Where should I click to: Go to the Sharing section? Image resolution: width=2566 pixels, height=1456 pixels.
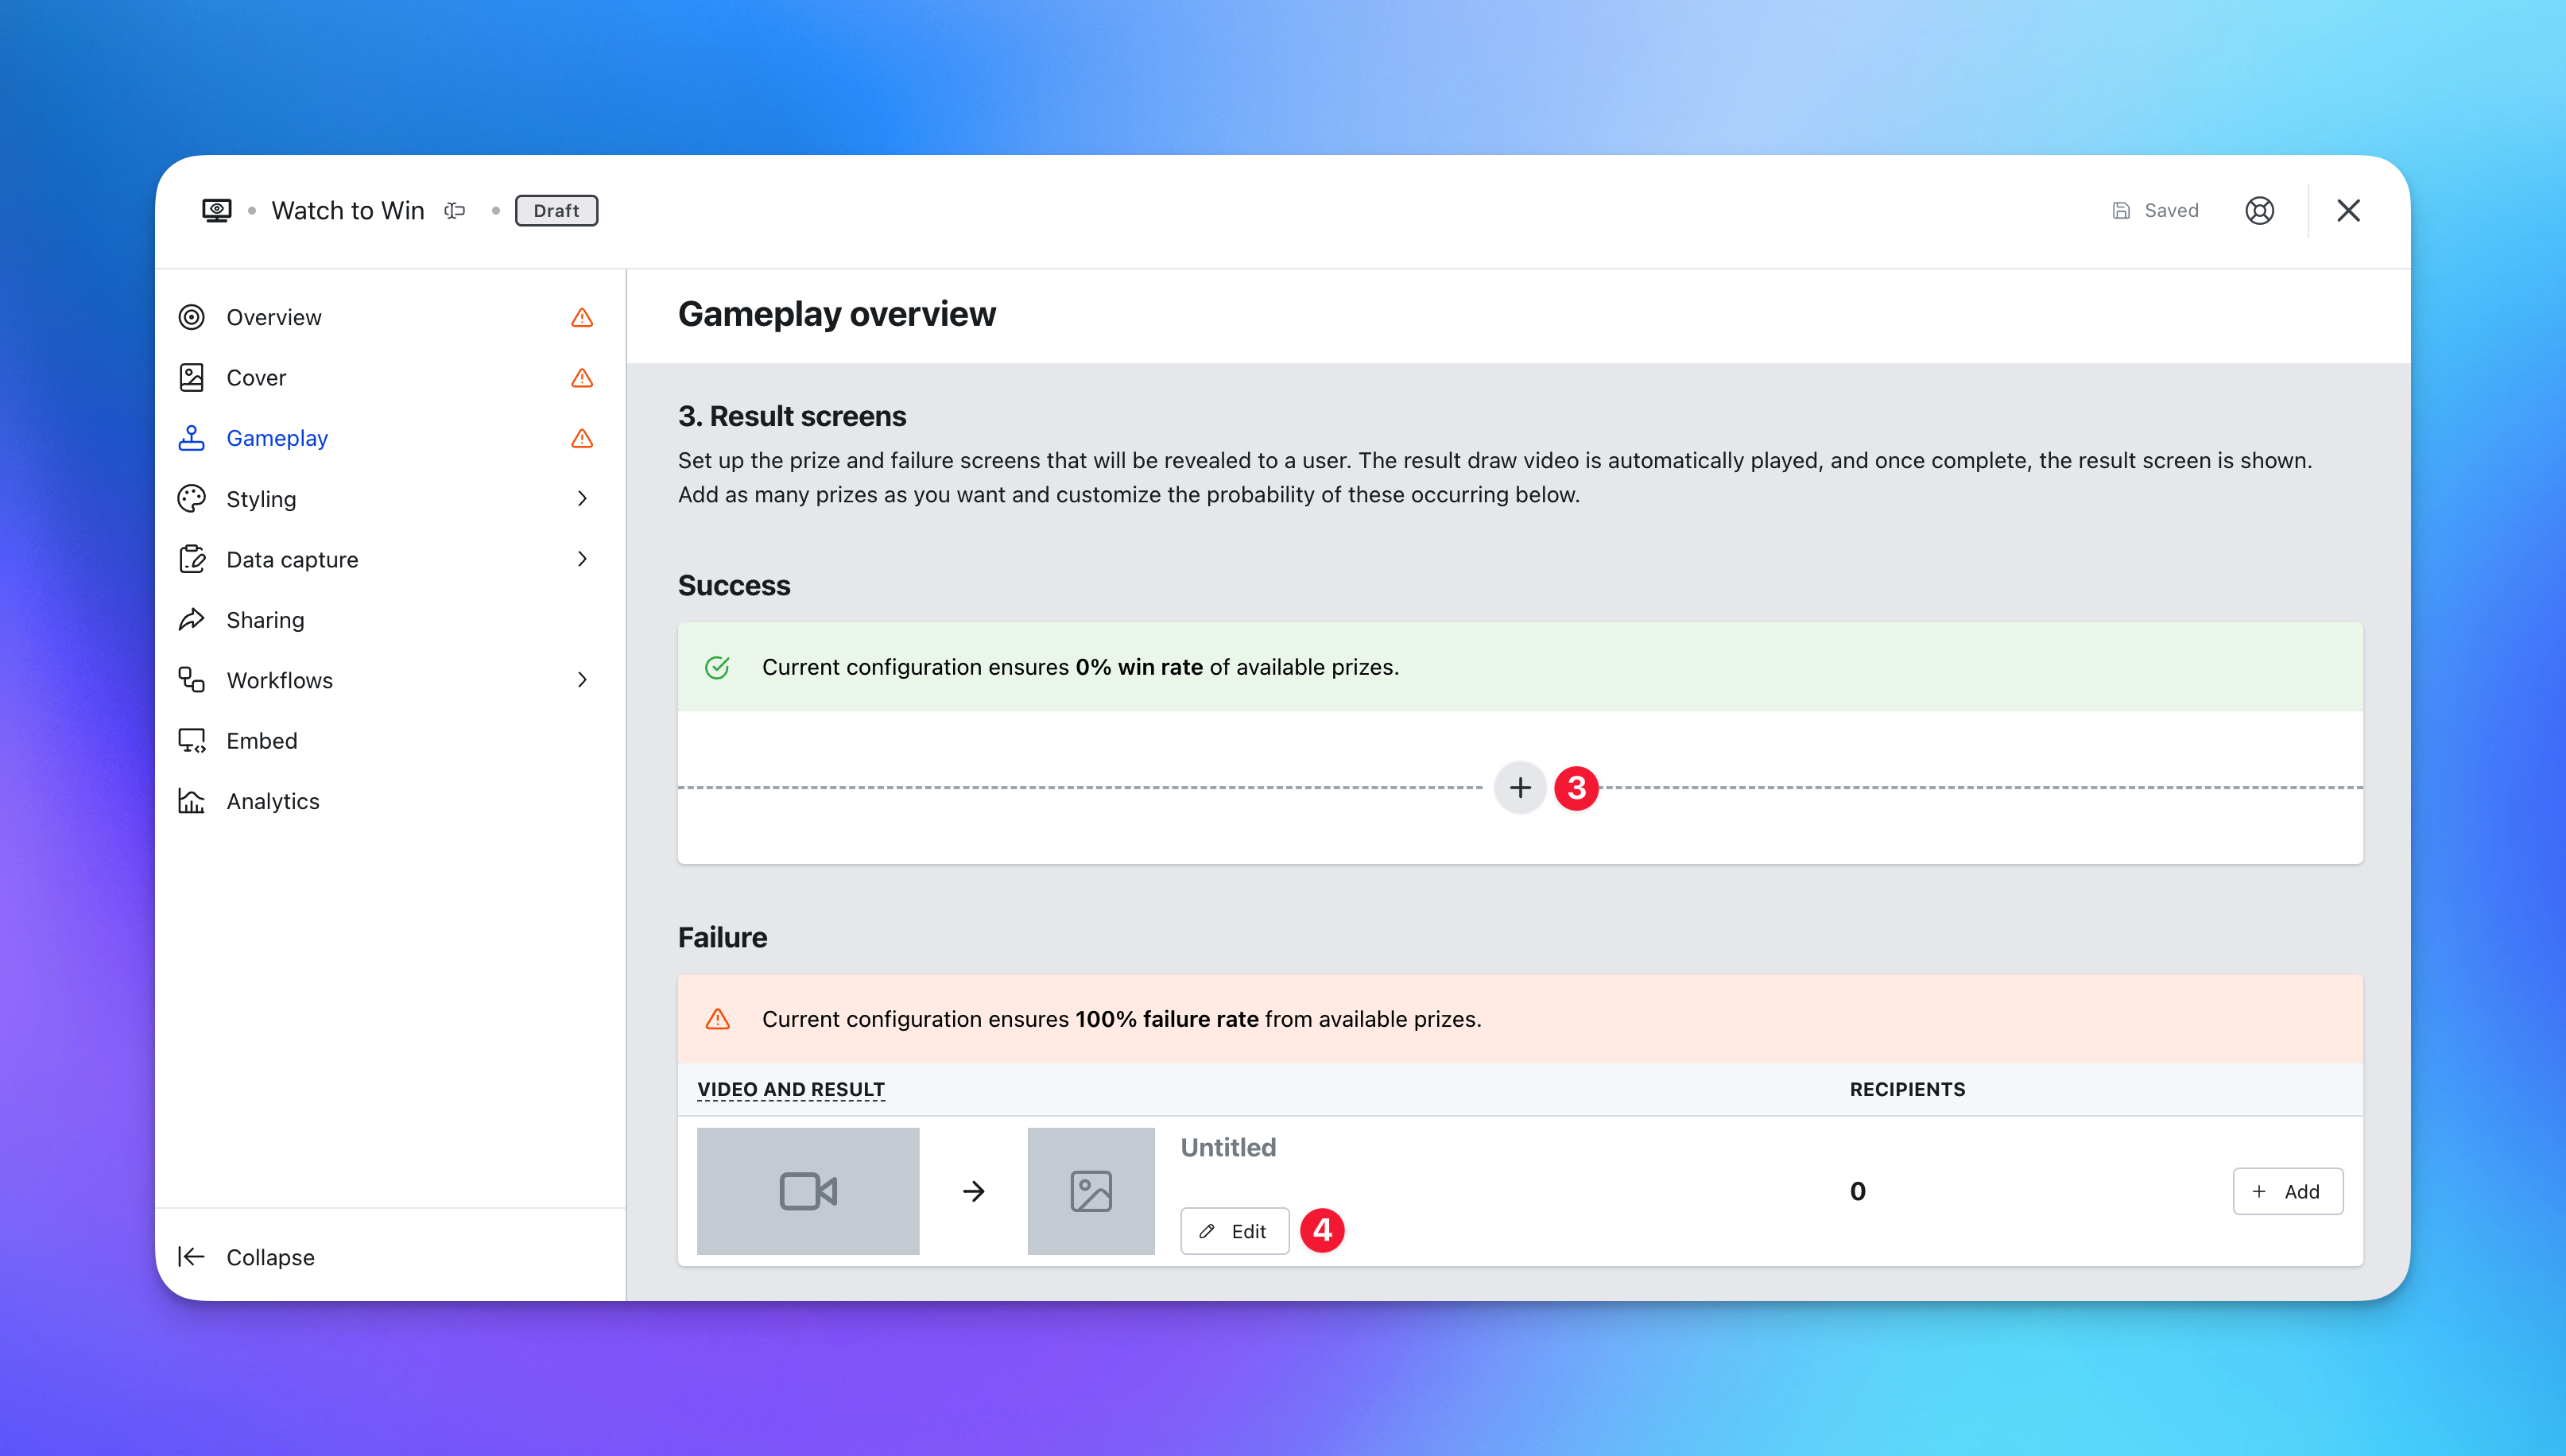click(265, 620)
